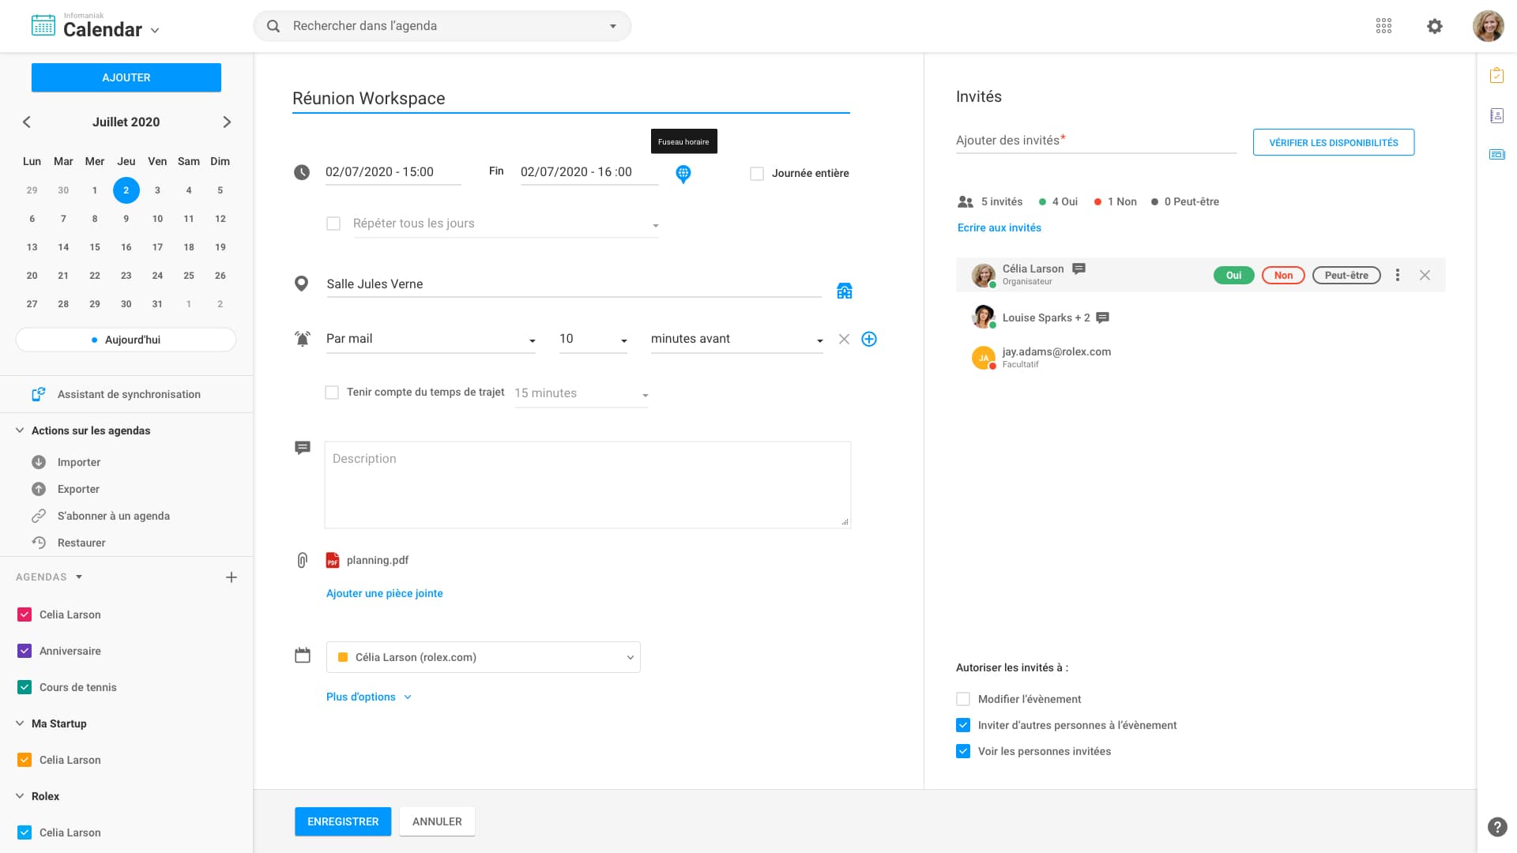This screenshot has height=853, width=1517.
Task: Remove the reminder with X icon
Action: coord(844,339)
